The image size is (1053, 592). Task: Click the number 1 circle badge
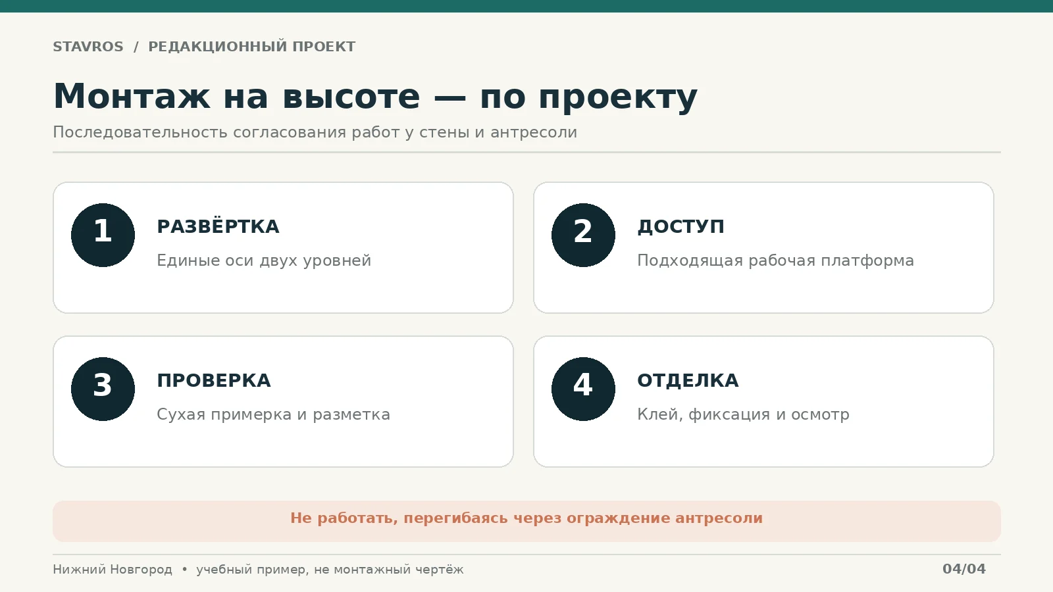[x=103, y=235]
